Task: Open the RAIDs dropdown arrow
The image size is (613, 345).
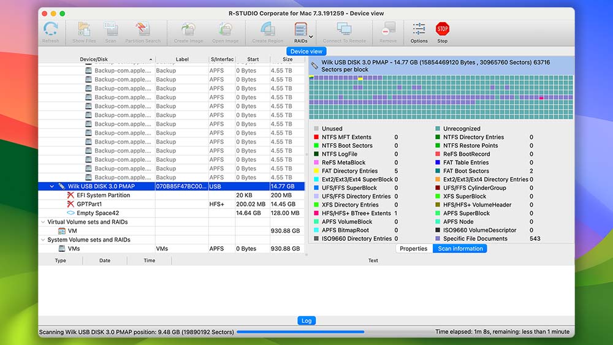Action: pos(311,37)
